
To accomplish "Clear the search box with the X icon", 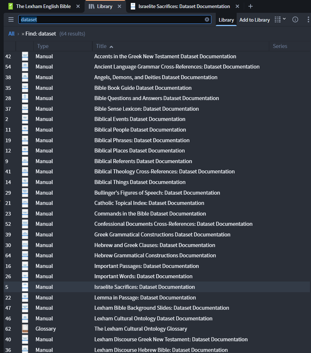I will point(207,19).
